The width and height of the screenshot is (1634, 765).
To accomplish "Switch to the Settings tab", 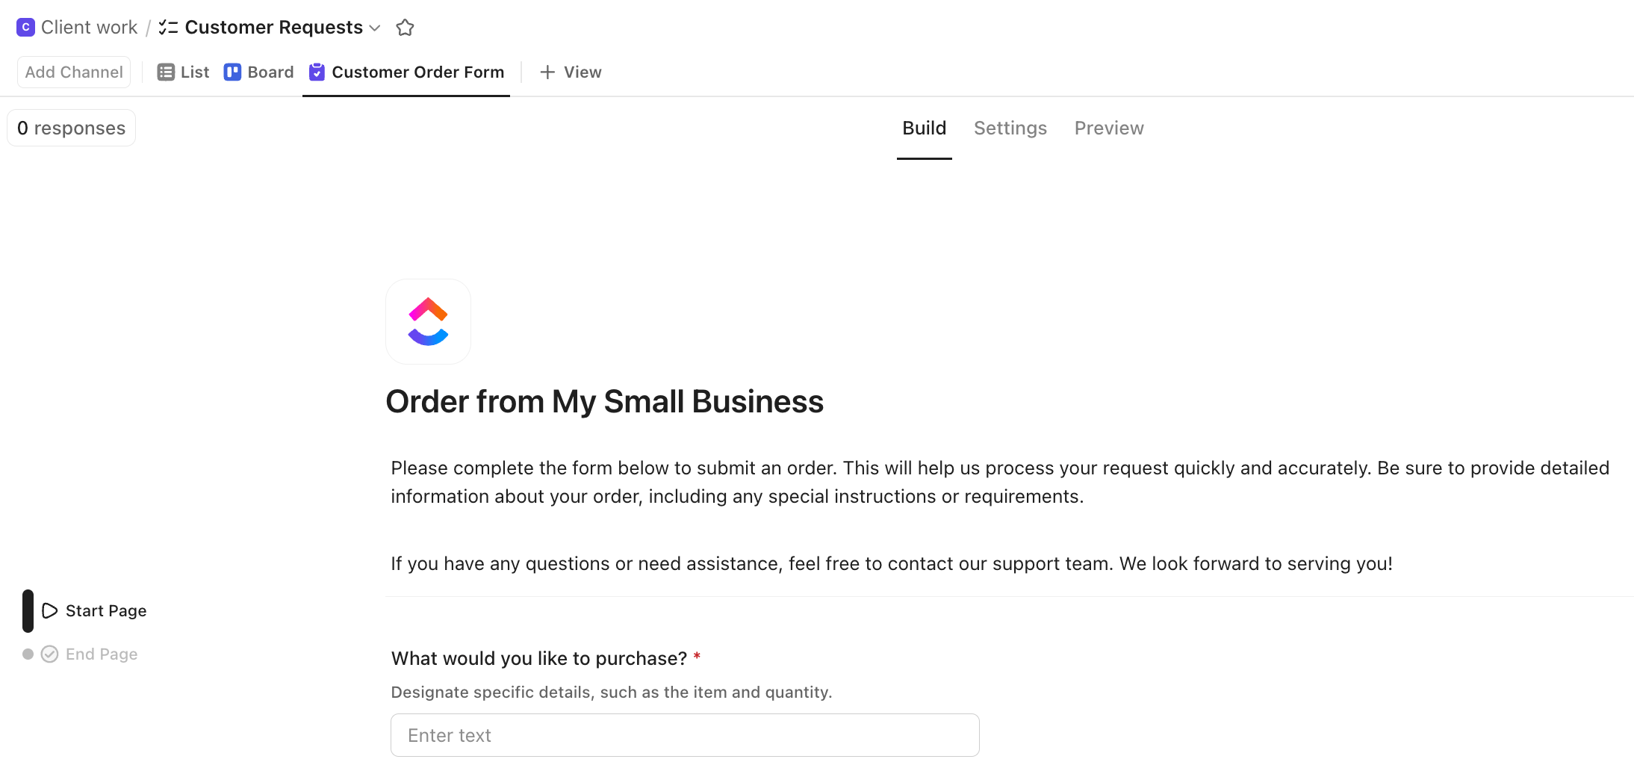I will point(1010,128).
